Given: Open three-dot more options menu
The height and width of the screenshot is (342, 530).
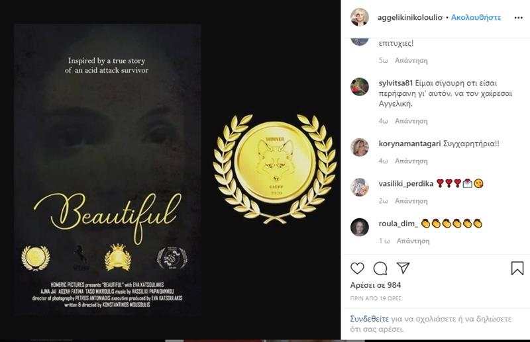Looking at the screenshot, I should click(519, 18).
